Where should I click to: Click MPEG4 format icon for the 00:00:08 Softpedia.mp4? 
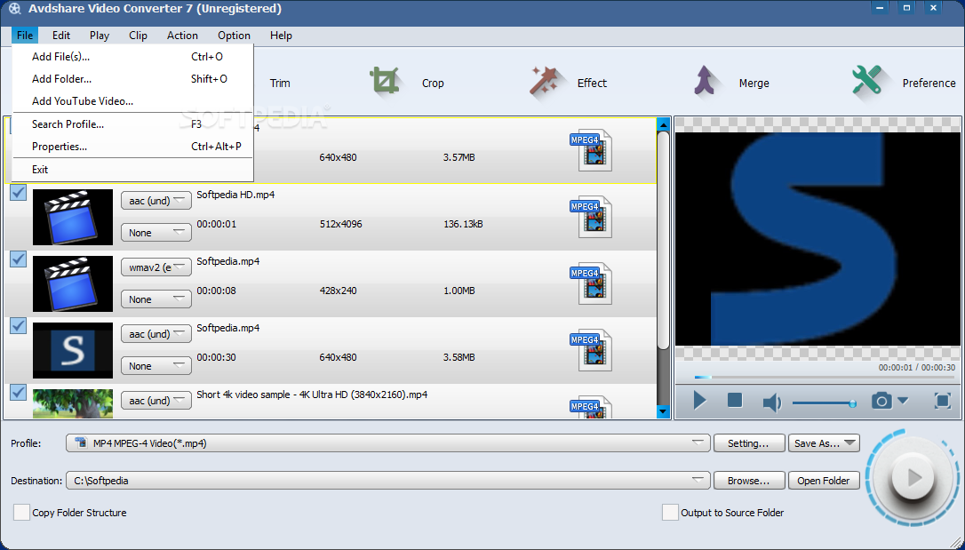[591, 283]
